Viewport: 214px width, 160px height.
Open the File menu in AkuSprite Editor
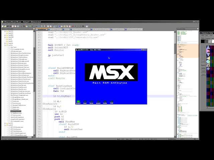203,36
